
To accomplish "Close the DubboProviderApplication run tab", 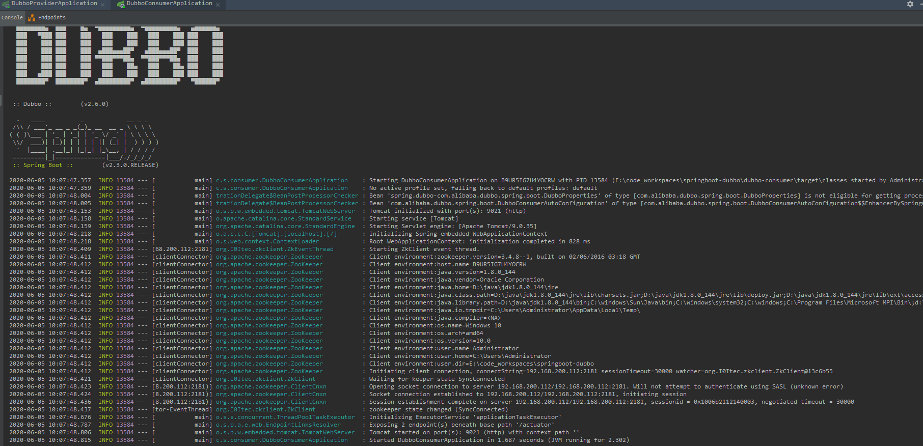I will (x=102, y=5).
